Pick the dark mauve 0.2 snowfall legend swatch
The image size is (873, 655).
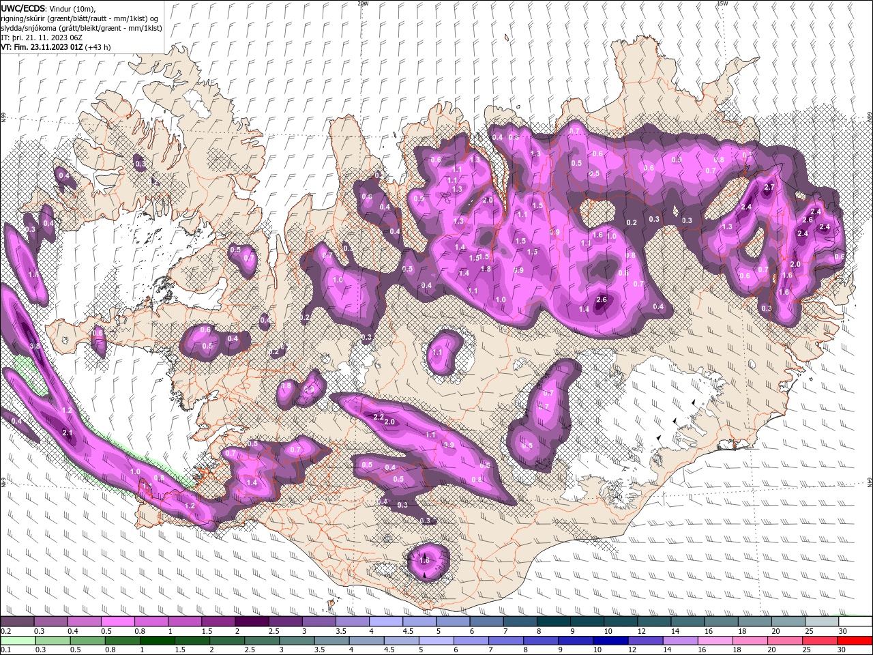point(17,622)
